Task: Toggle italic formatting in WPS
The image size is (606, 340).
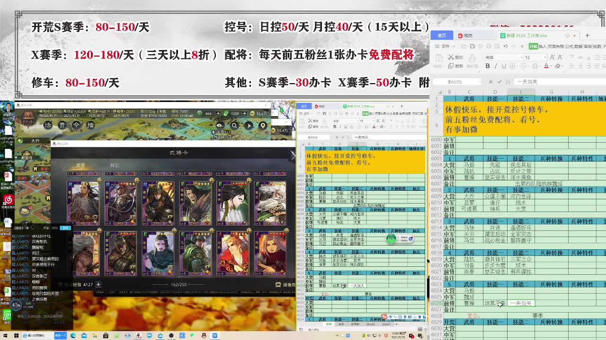Action: (x=496, y=66)
